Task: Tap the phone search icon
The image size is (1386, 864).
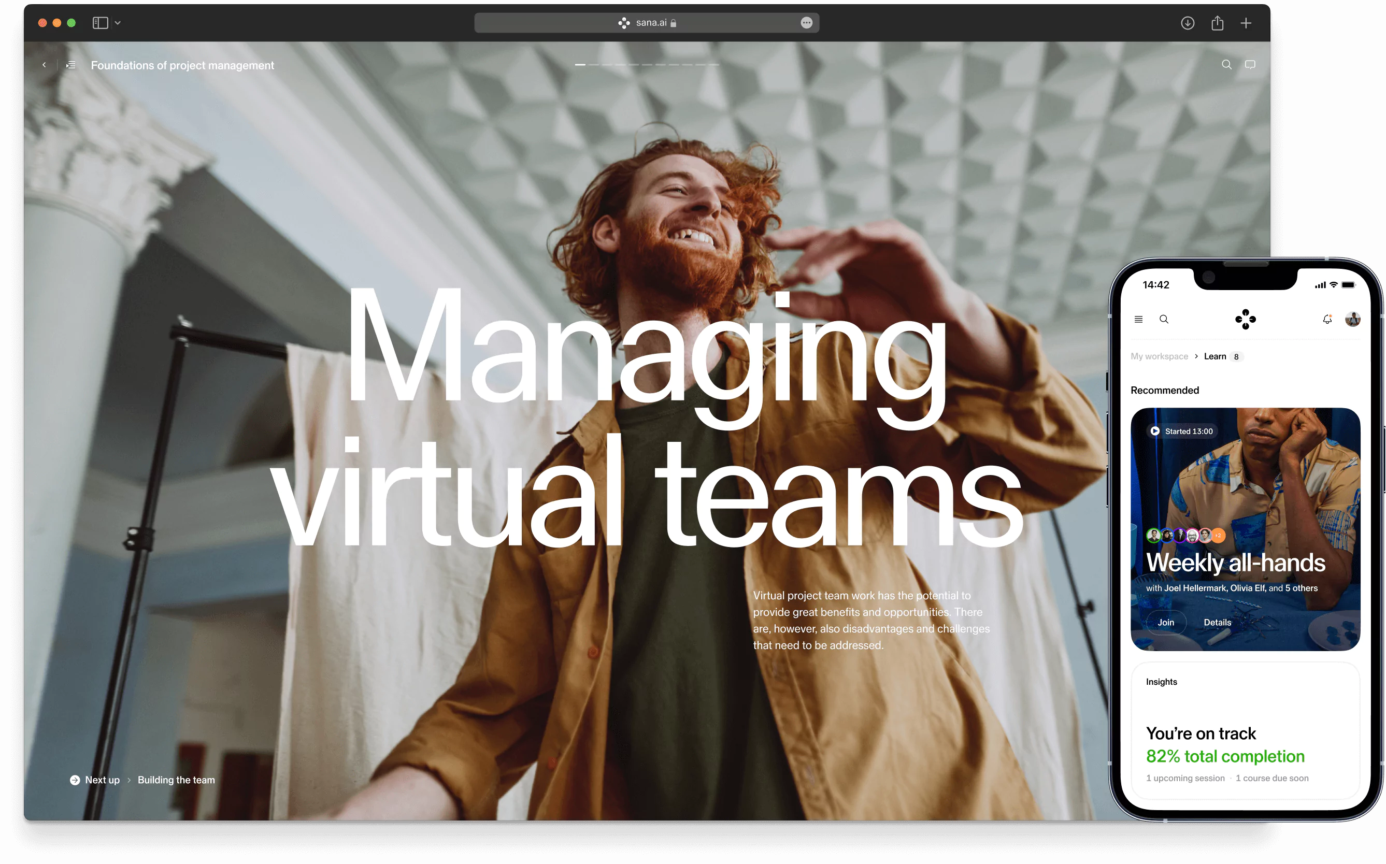Action: pyautogui.click(x=1164, y=320)
